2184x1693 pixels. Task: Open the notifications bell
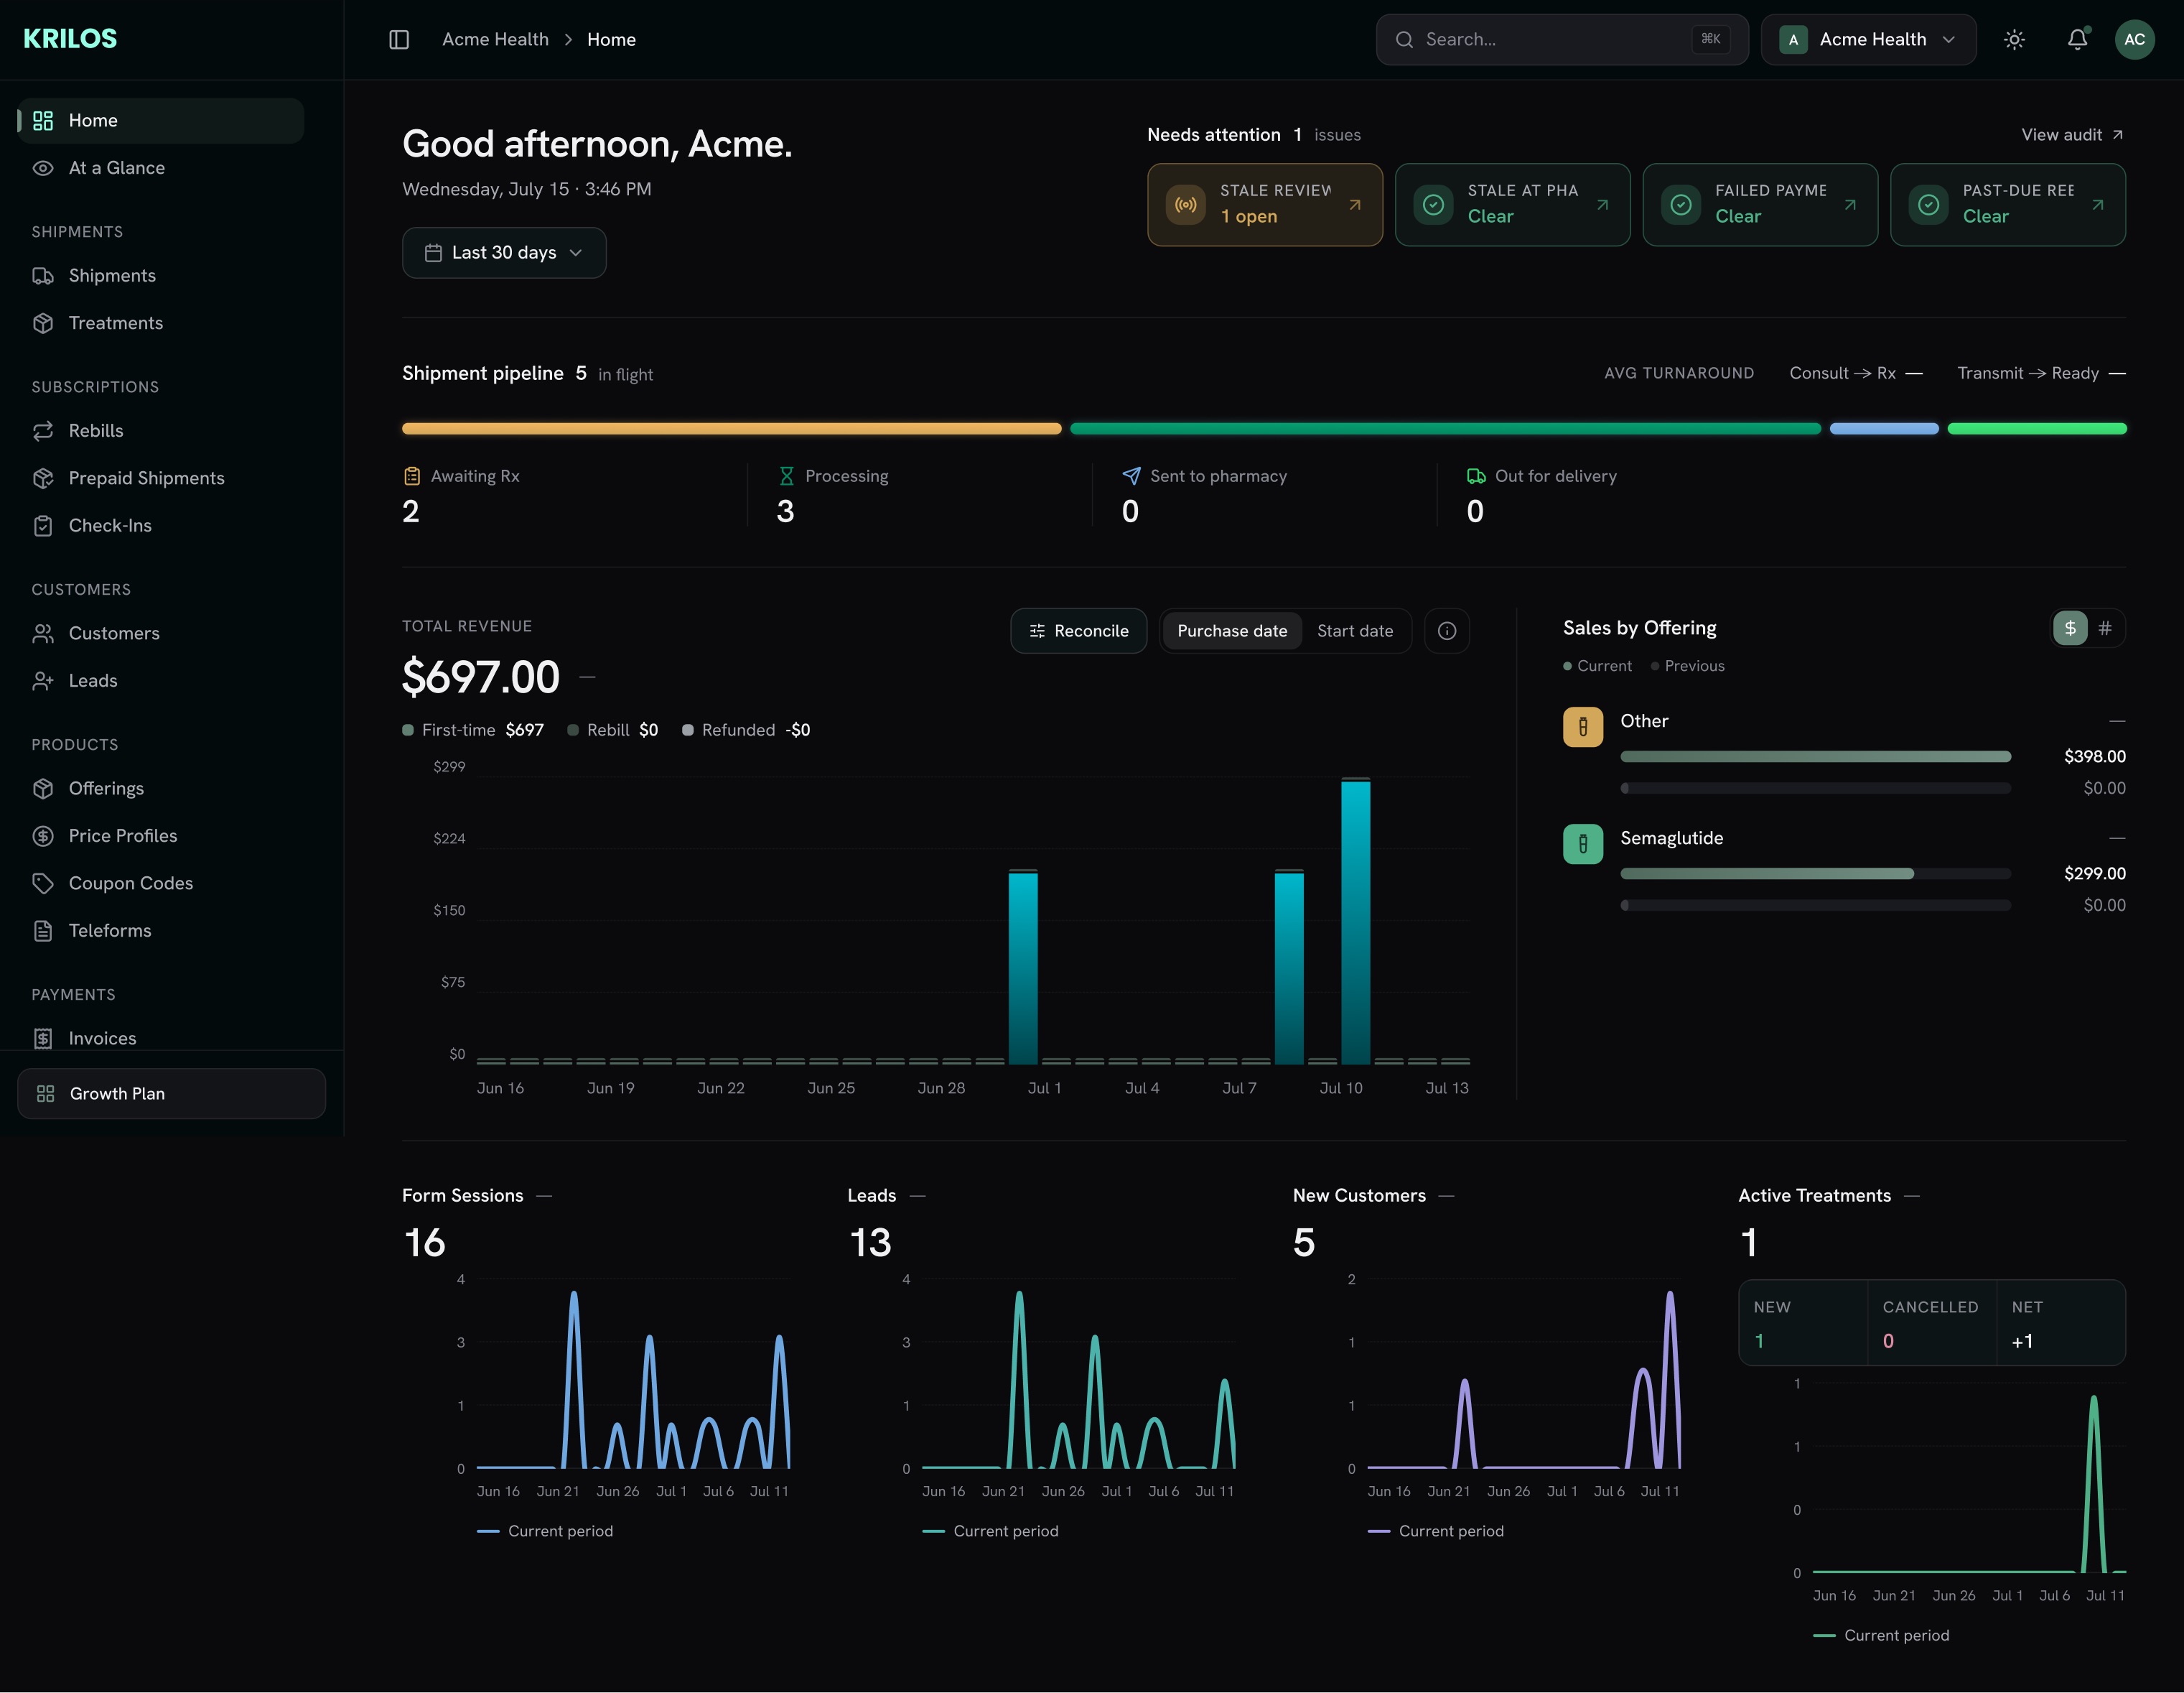pyautogui.click(x=2077, y=39)
